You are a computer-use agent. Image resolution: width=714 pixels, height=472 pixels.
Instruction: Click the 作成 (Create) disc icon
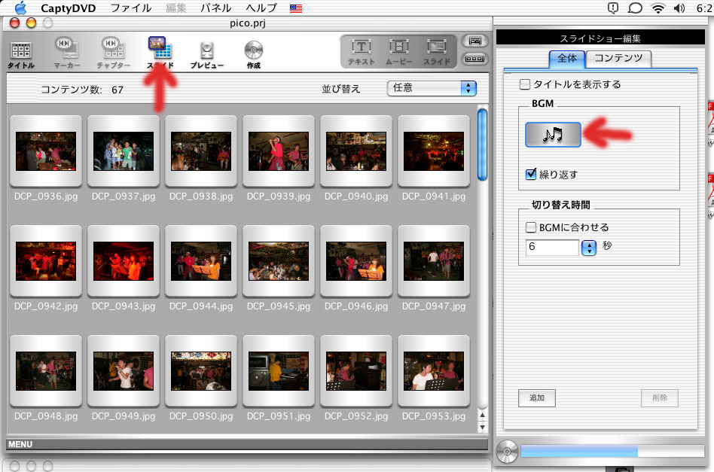tap(253, 53)
